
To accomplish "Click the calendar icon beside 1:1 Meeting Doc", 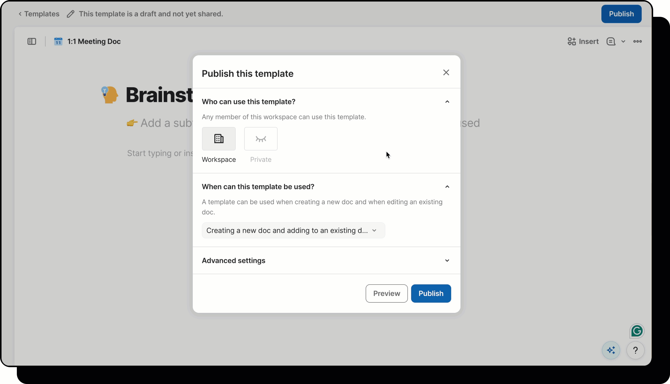I will coord(58,41).
